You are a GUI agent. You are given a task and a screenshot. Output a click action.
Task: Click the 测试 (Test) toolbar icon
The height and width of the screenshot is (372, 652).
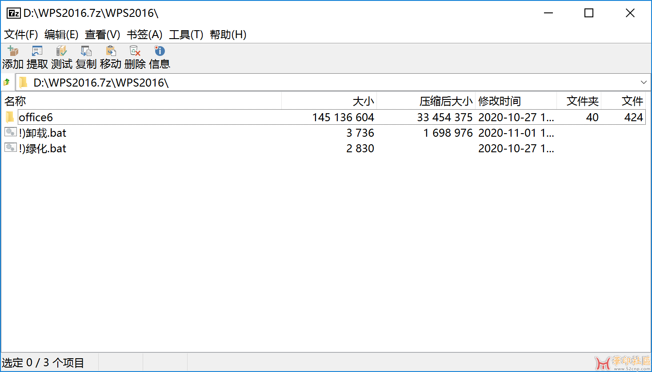point(62,51)
